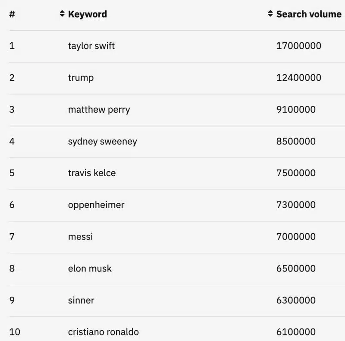
Task: Click search volume 17000000 cell
Action: pos(298,46)
